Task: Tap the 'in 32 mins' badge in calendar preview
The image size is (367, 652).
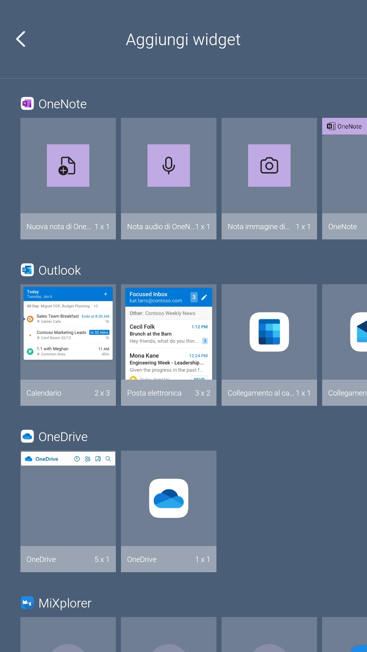Action: click(x=99, y=332)
